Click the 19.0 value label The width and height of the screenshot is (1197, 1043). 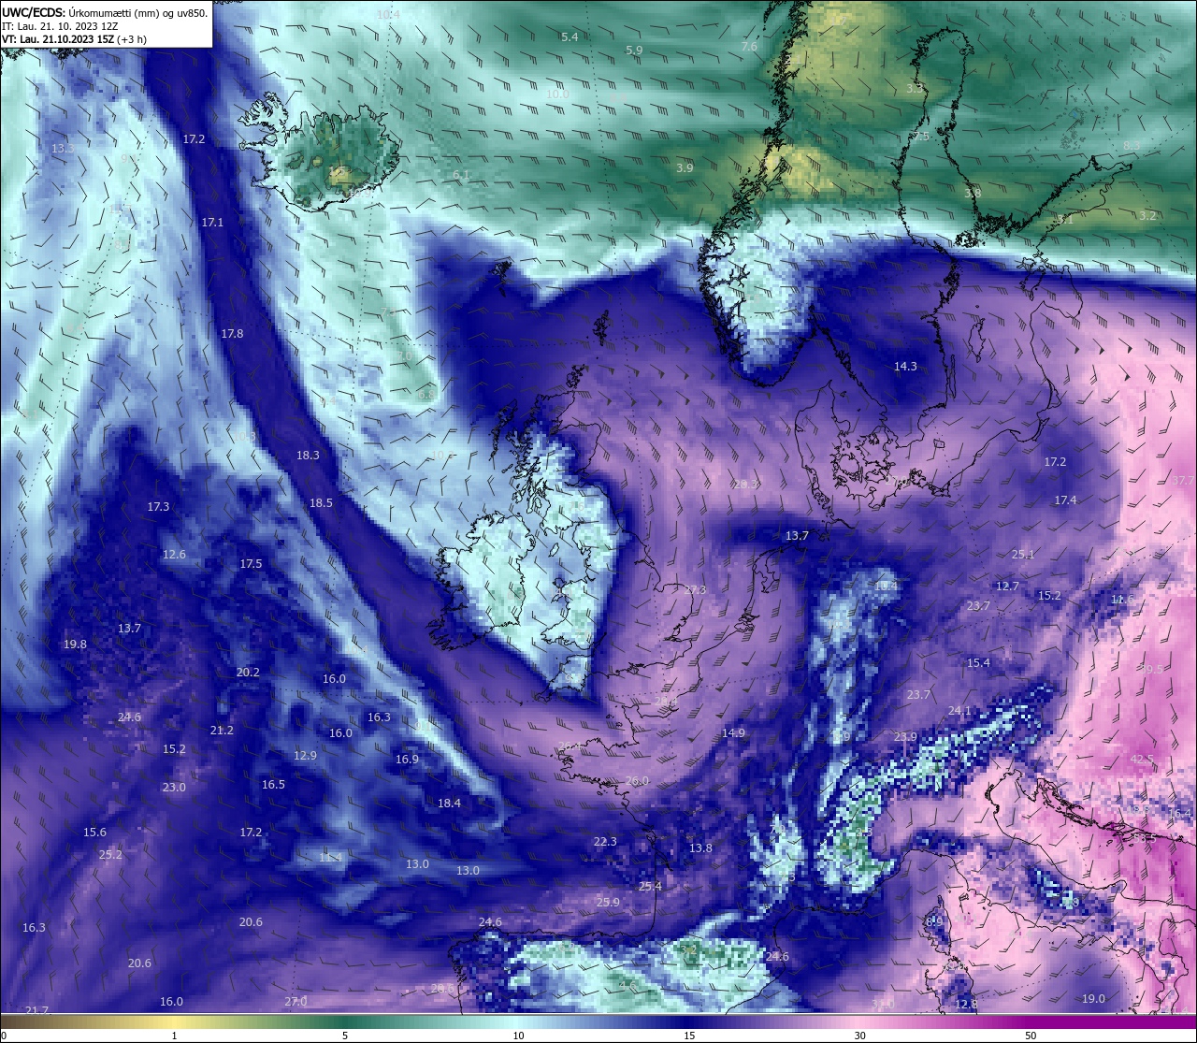pyautogui.click(x=1093, y=999)
